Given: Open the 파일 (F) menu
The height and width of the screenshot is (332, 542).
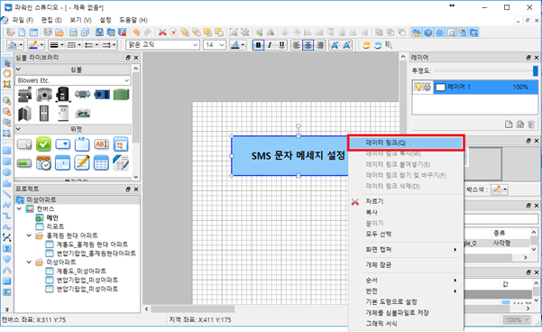Looking at the screenshot, I should point(23,20).
